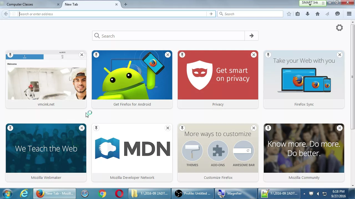Launch Safari from the taskbar

85,193
